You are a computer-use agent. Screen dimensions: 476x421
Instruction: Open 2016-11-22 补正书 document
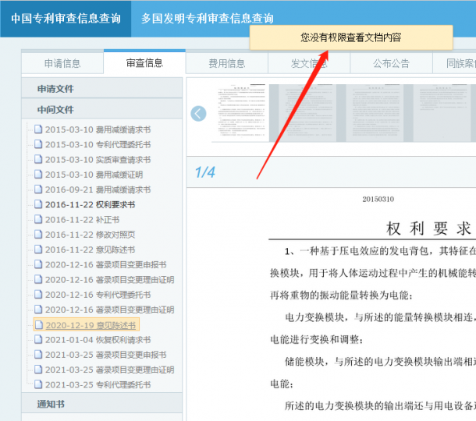82,220
